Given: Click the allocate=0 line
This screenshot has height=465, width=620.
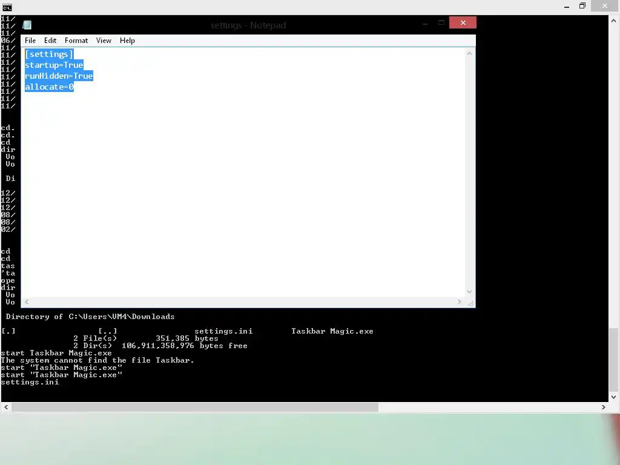Looking at the screenshot, I should 50,87.
